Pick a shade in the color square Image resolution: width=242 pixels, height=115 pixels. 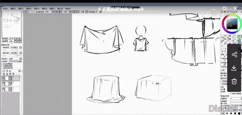click(232, 24)
